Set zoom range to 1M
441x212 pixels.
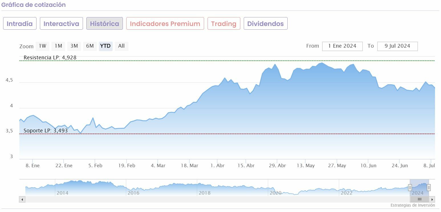pyautogui.click(x=58, y=46)
